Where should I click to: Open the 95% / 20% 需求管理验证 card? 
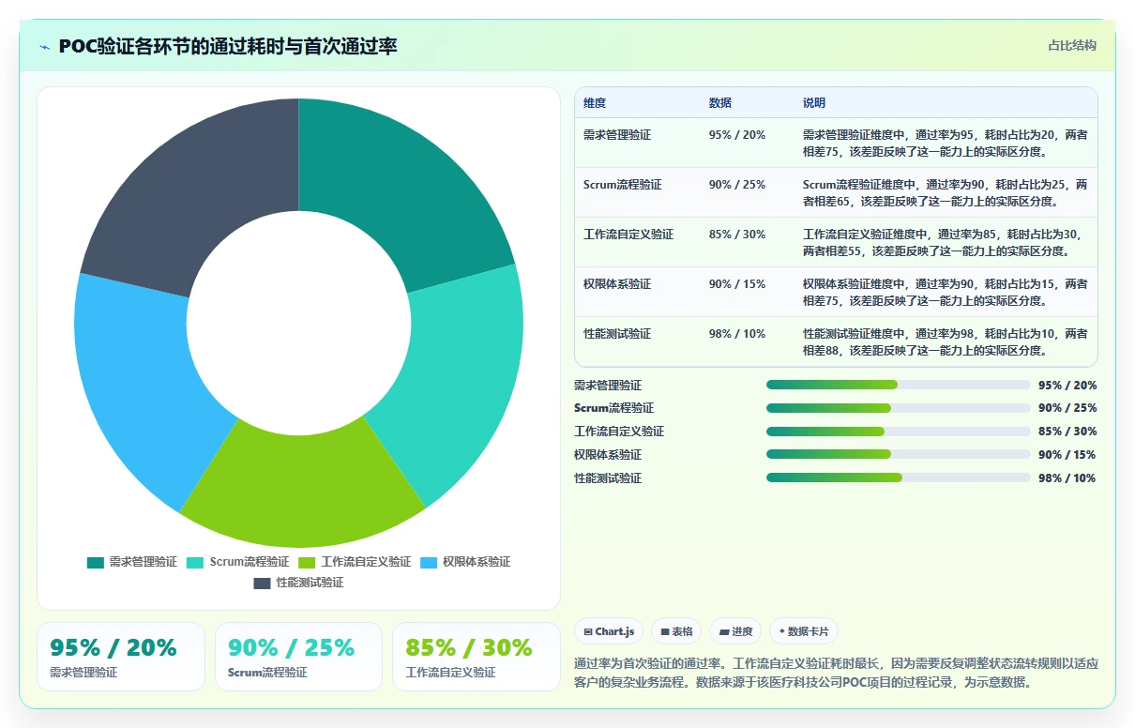(x=120, y=657)
